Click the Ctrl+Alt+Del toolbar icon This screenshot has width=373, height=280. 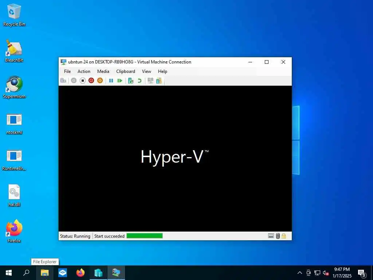(x=63, y=81)
